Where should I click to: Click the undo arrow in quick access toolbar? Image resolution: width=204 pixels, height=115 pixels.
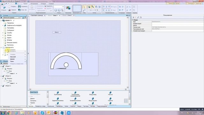tap(6, 4)
